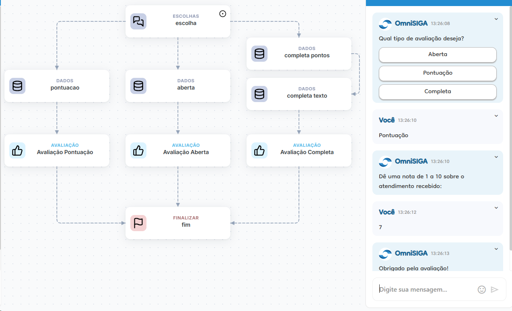Image resolution: width=512 pixels, height=311 pixels.
Task: Select the 'Avaliação Pontuação' node label
Action: click(65, 152)
